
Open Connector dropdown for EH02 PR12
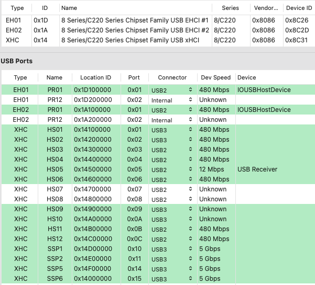[172, 120]
